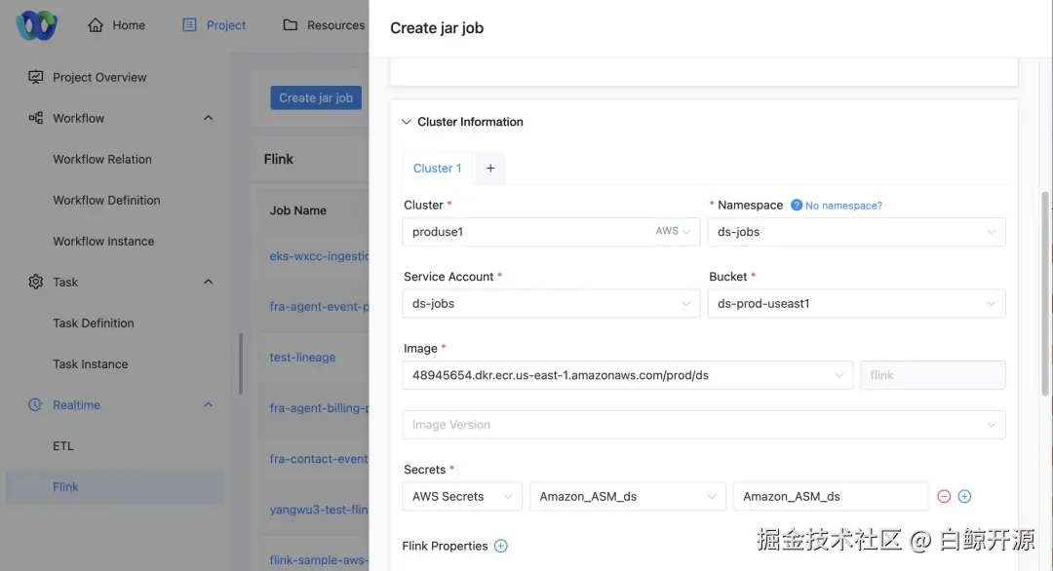
Task: Click the No namespace help question icon
Action: [797, 205]
